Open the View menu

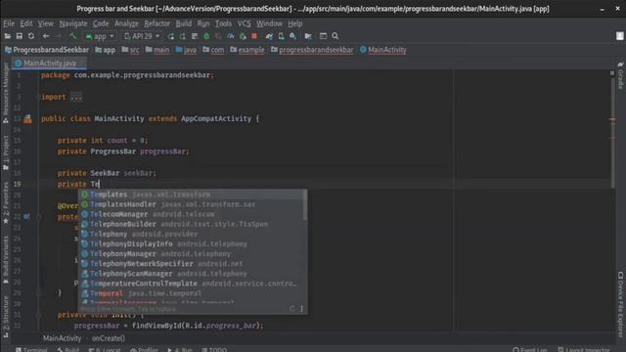coord(46,23)
